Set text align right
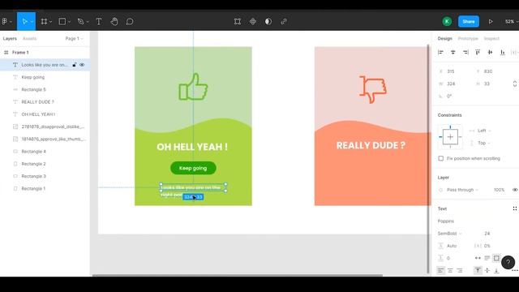The width and height of the screenshot is (519, 292). point(460,270)
